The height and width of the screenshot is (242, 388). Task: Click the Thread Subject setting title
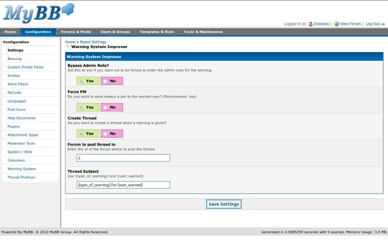83,172
